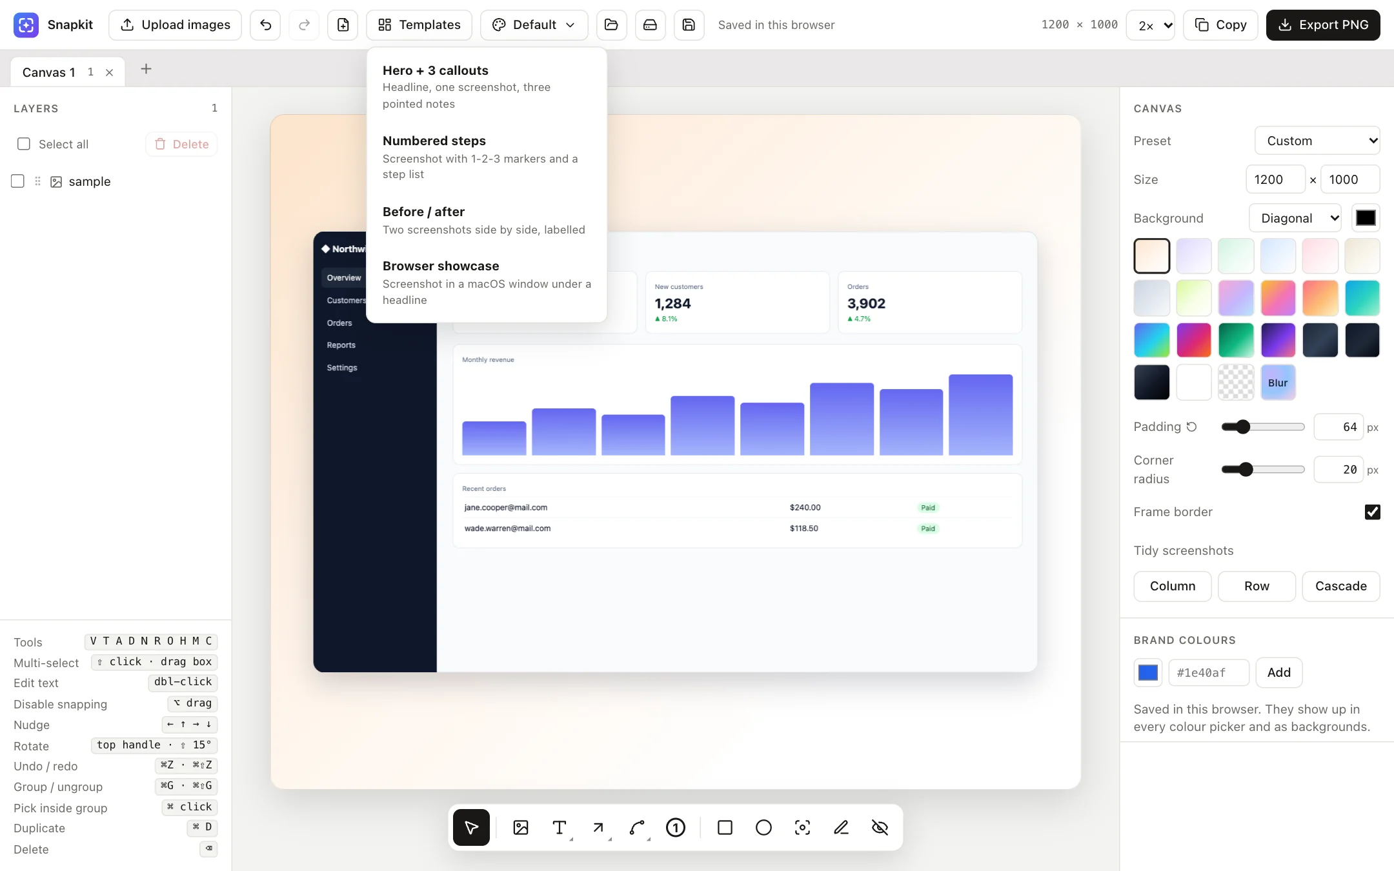Choose the Numbered steps template
Image resolution: width=1394 pixels, height=871 pixels.
click(487, 157)
